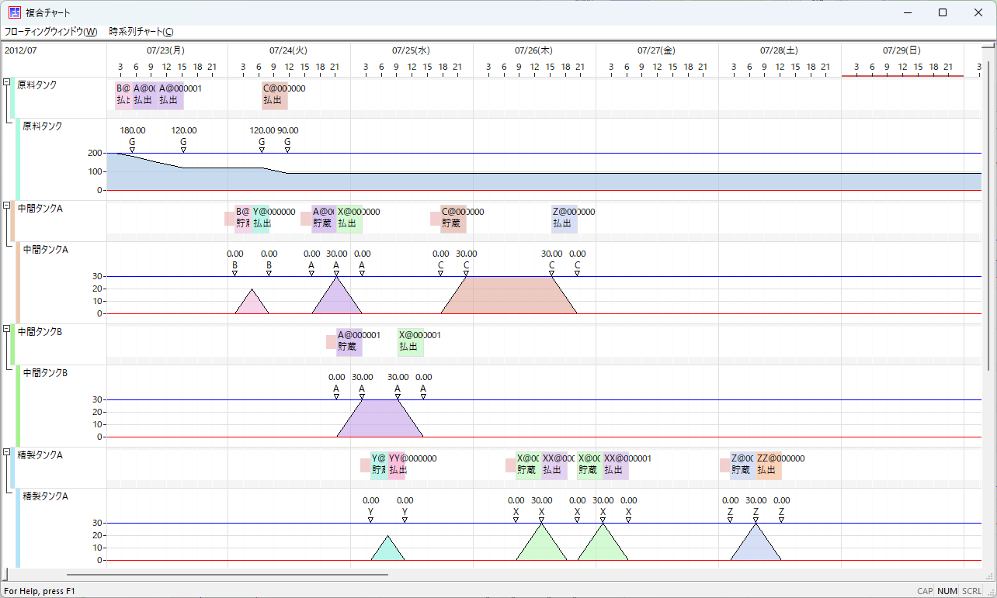Select the A@000001 貯蔵 bar in 中間タンクB

(349, 341)
